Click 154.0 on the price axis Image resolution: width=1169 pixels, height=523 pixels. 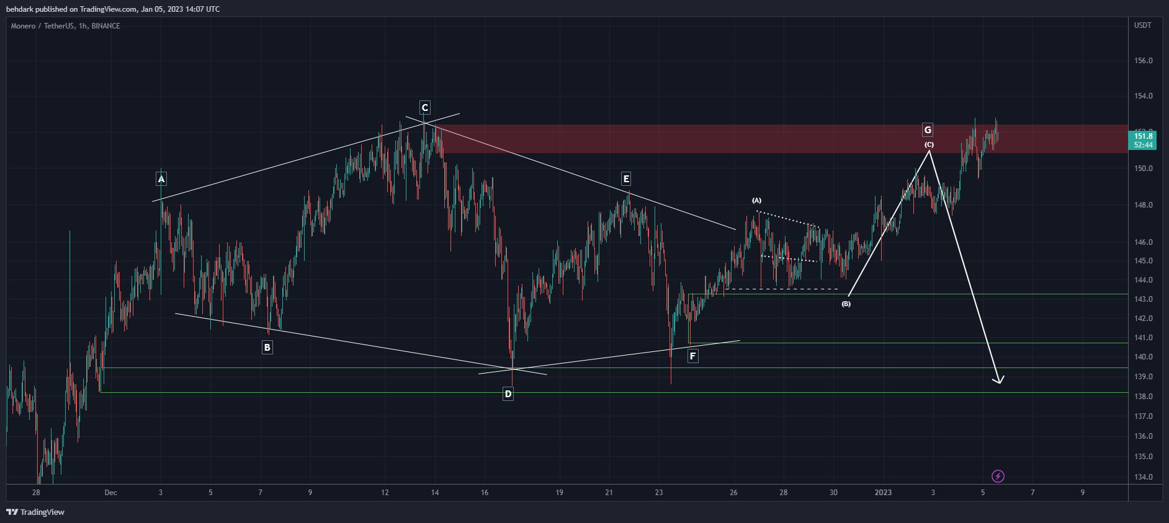click(x=1143, y=96)
